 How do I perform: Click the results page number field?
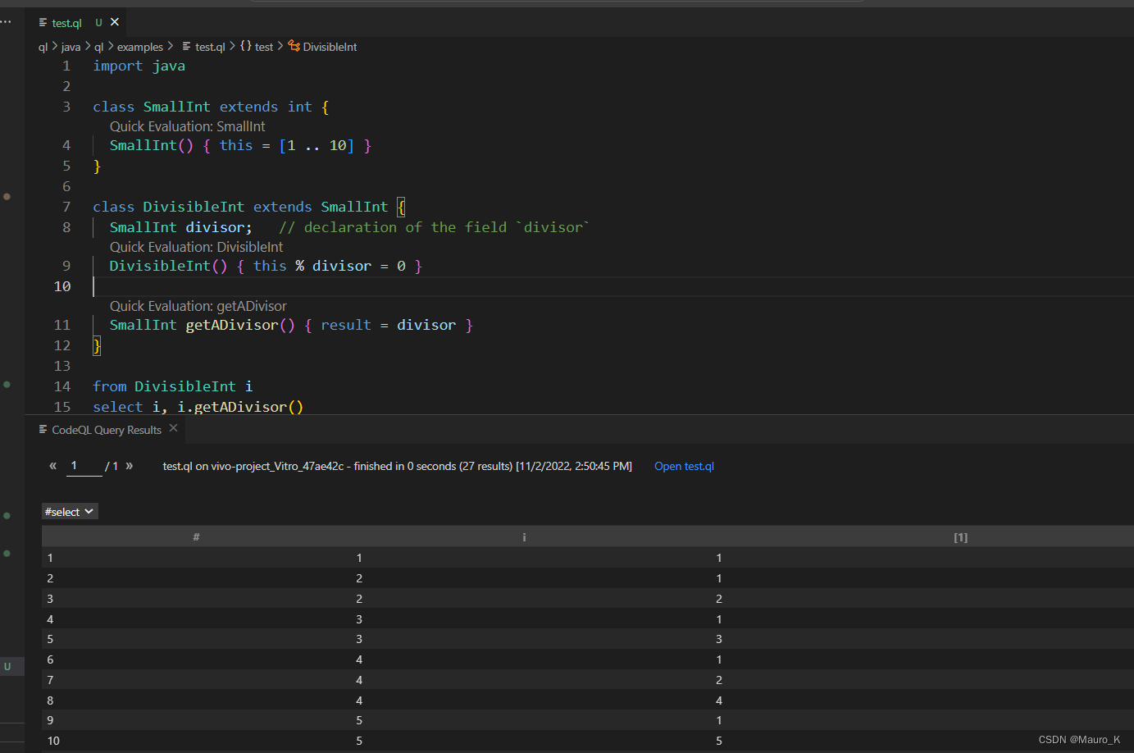pos(84,466)
